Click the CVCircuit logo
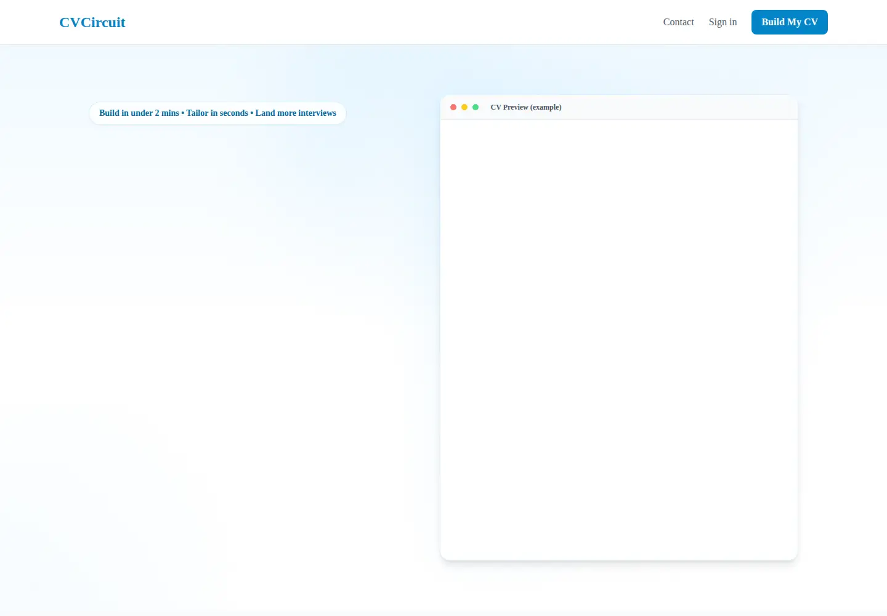 pos(92,22)
